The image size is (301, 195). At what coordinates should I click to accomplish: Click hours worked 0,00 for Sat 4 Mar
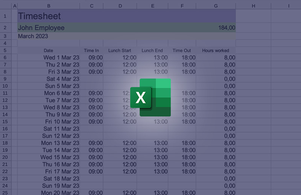pyautogui.click(x=216, y=79)
